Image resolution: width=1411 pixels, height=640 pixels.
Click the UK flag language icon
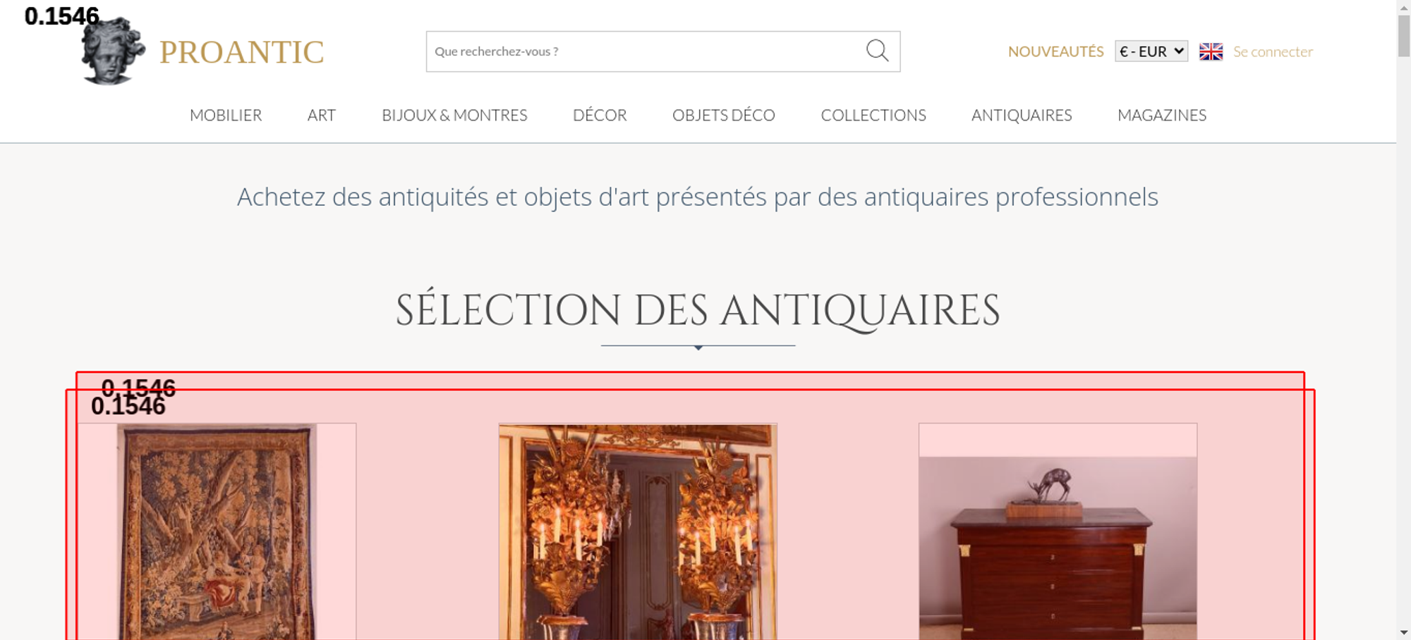[x=1211, y=51]
